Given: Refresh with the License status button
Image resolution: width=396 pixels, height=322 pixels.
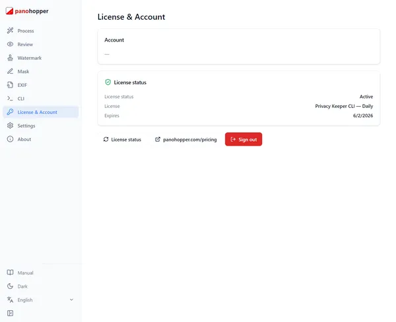Looking at the screenshot, I should click(122, 140).
